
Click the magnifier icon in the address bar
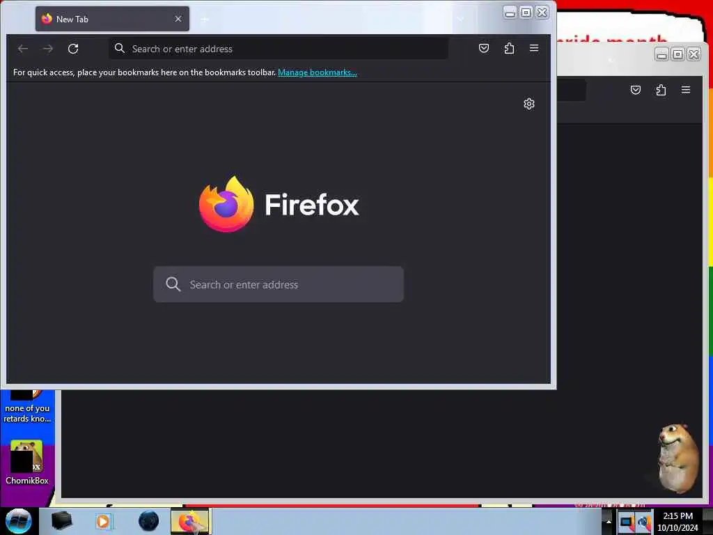pos(120,48)
